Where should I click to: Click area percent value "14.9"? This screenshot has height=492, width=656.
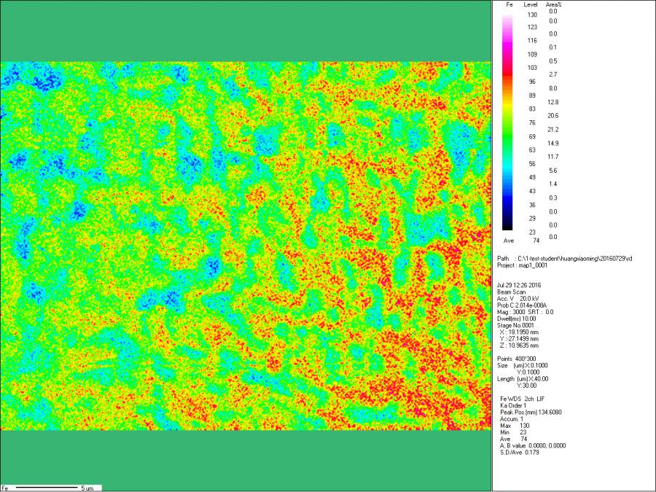point(553,143)
